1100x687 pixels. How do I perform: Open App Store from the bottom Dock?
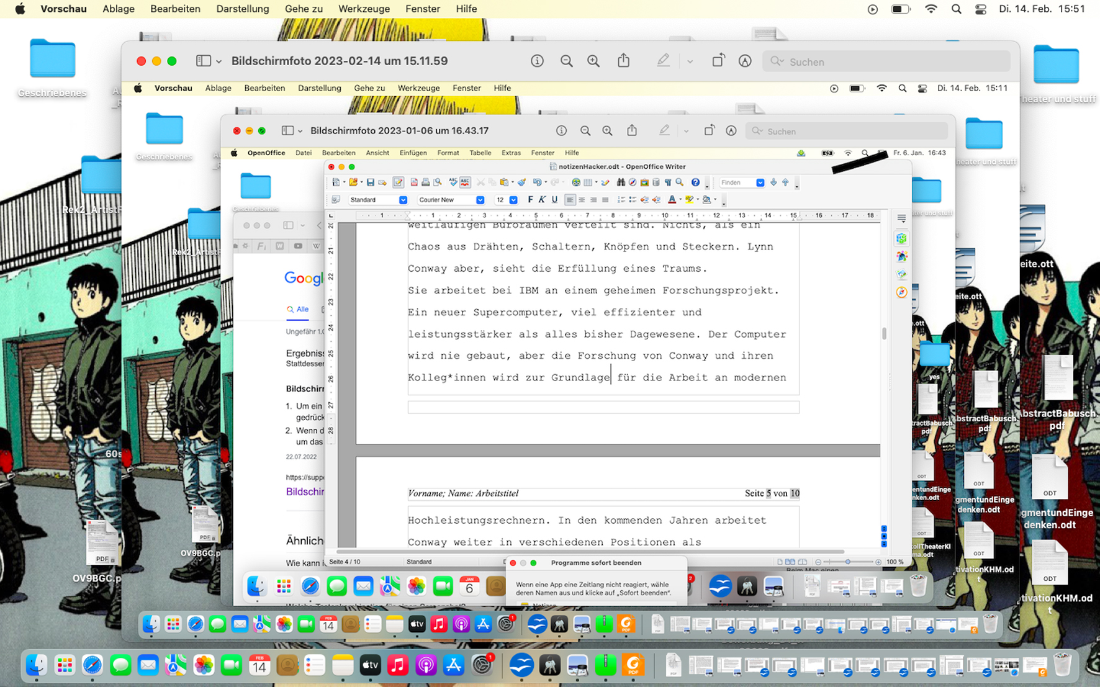point(454,665)
